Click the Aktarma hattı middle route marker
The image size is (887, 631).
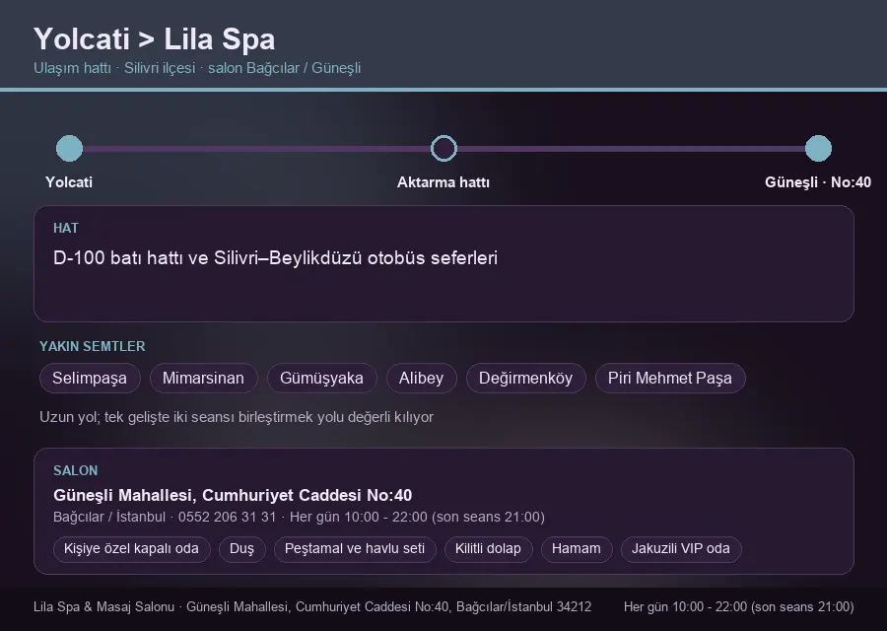pos(443,148)
